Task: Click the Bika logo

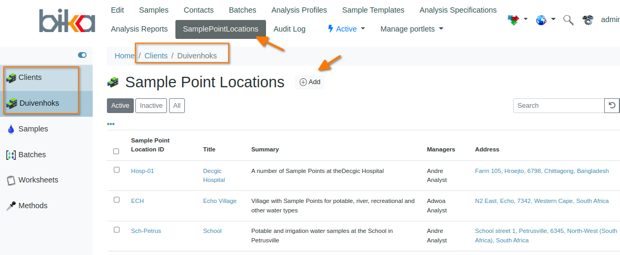Action: tap(67, 22)
